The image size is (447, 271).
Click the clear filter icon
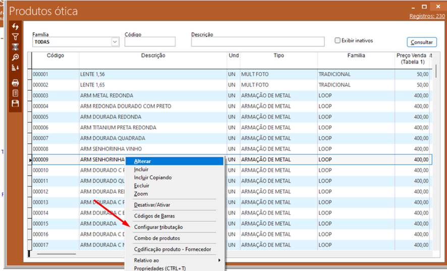point(15,47)
